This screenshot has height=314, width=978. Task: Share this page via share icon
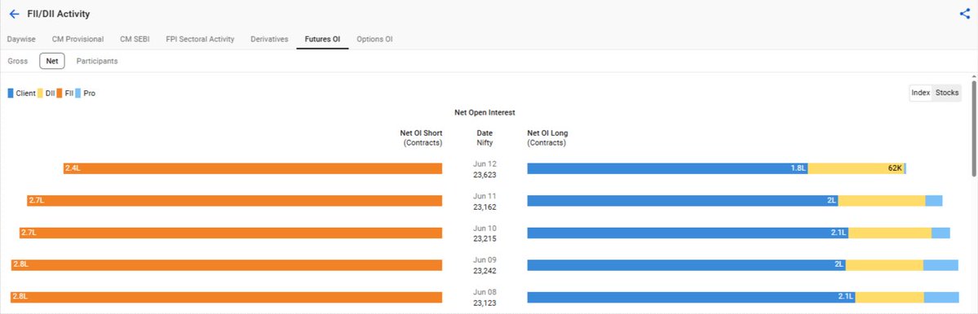964,14
